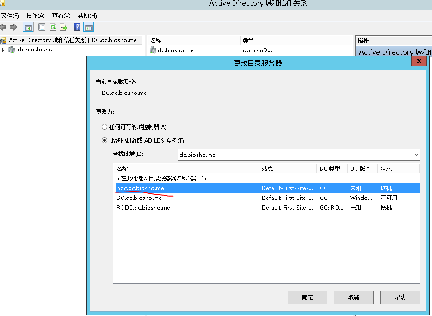432x316 pixels.
Task: Open the Properties toolbar icon
Action: coord(42,27)
